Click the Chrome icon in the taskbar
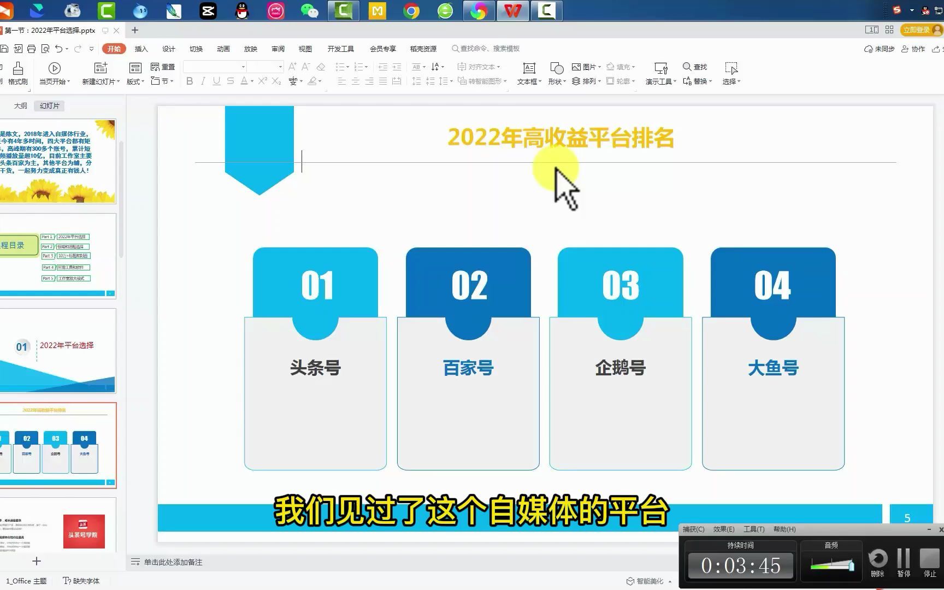 [411, 10]
